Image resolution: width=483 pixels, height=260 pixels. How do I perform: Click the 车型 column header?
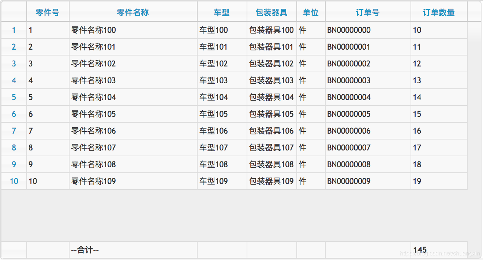click(x=222, y=12)
